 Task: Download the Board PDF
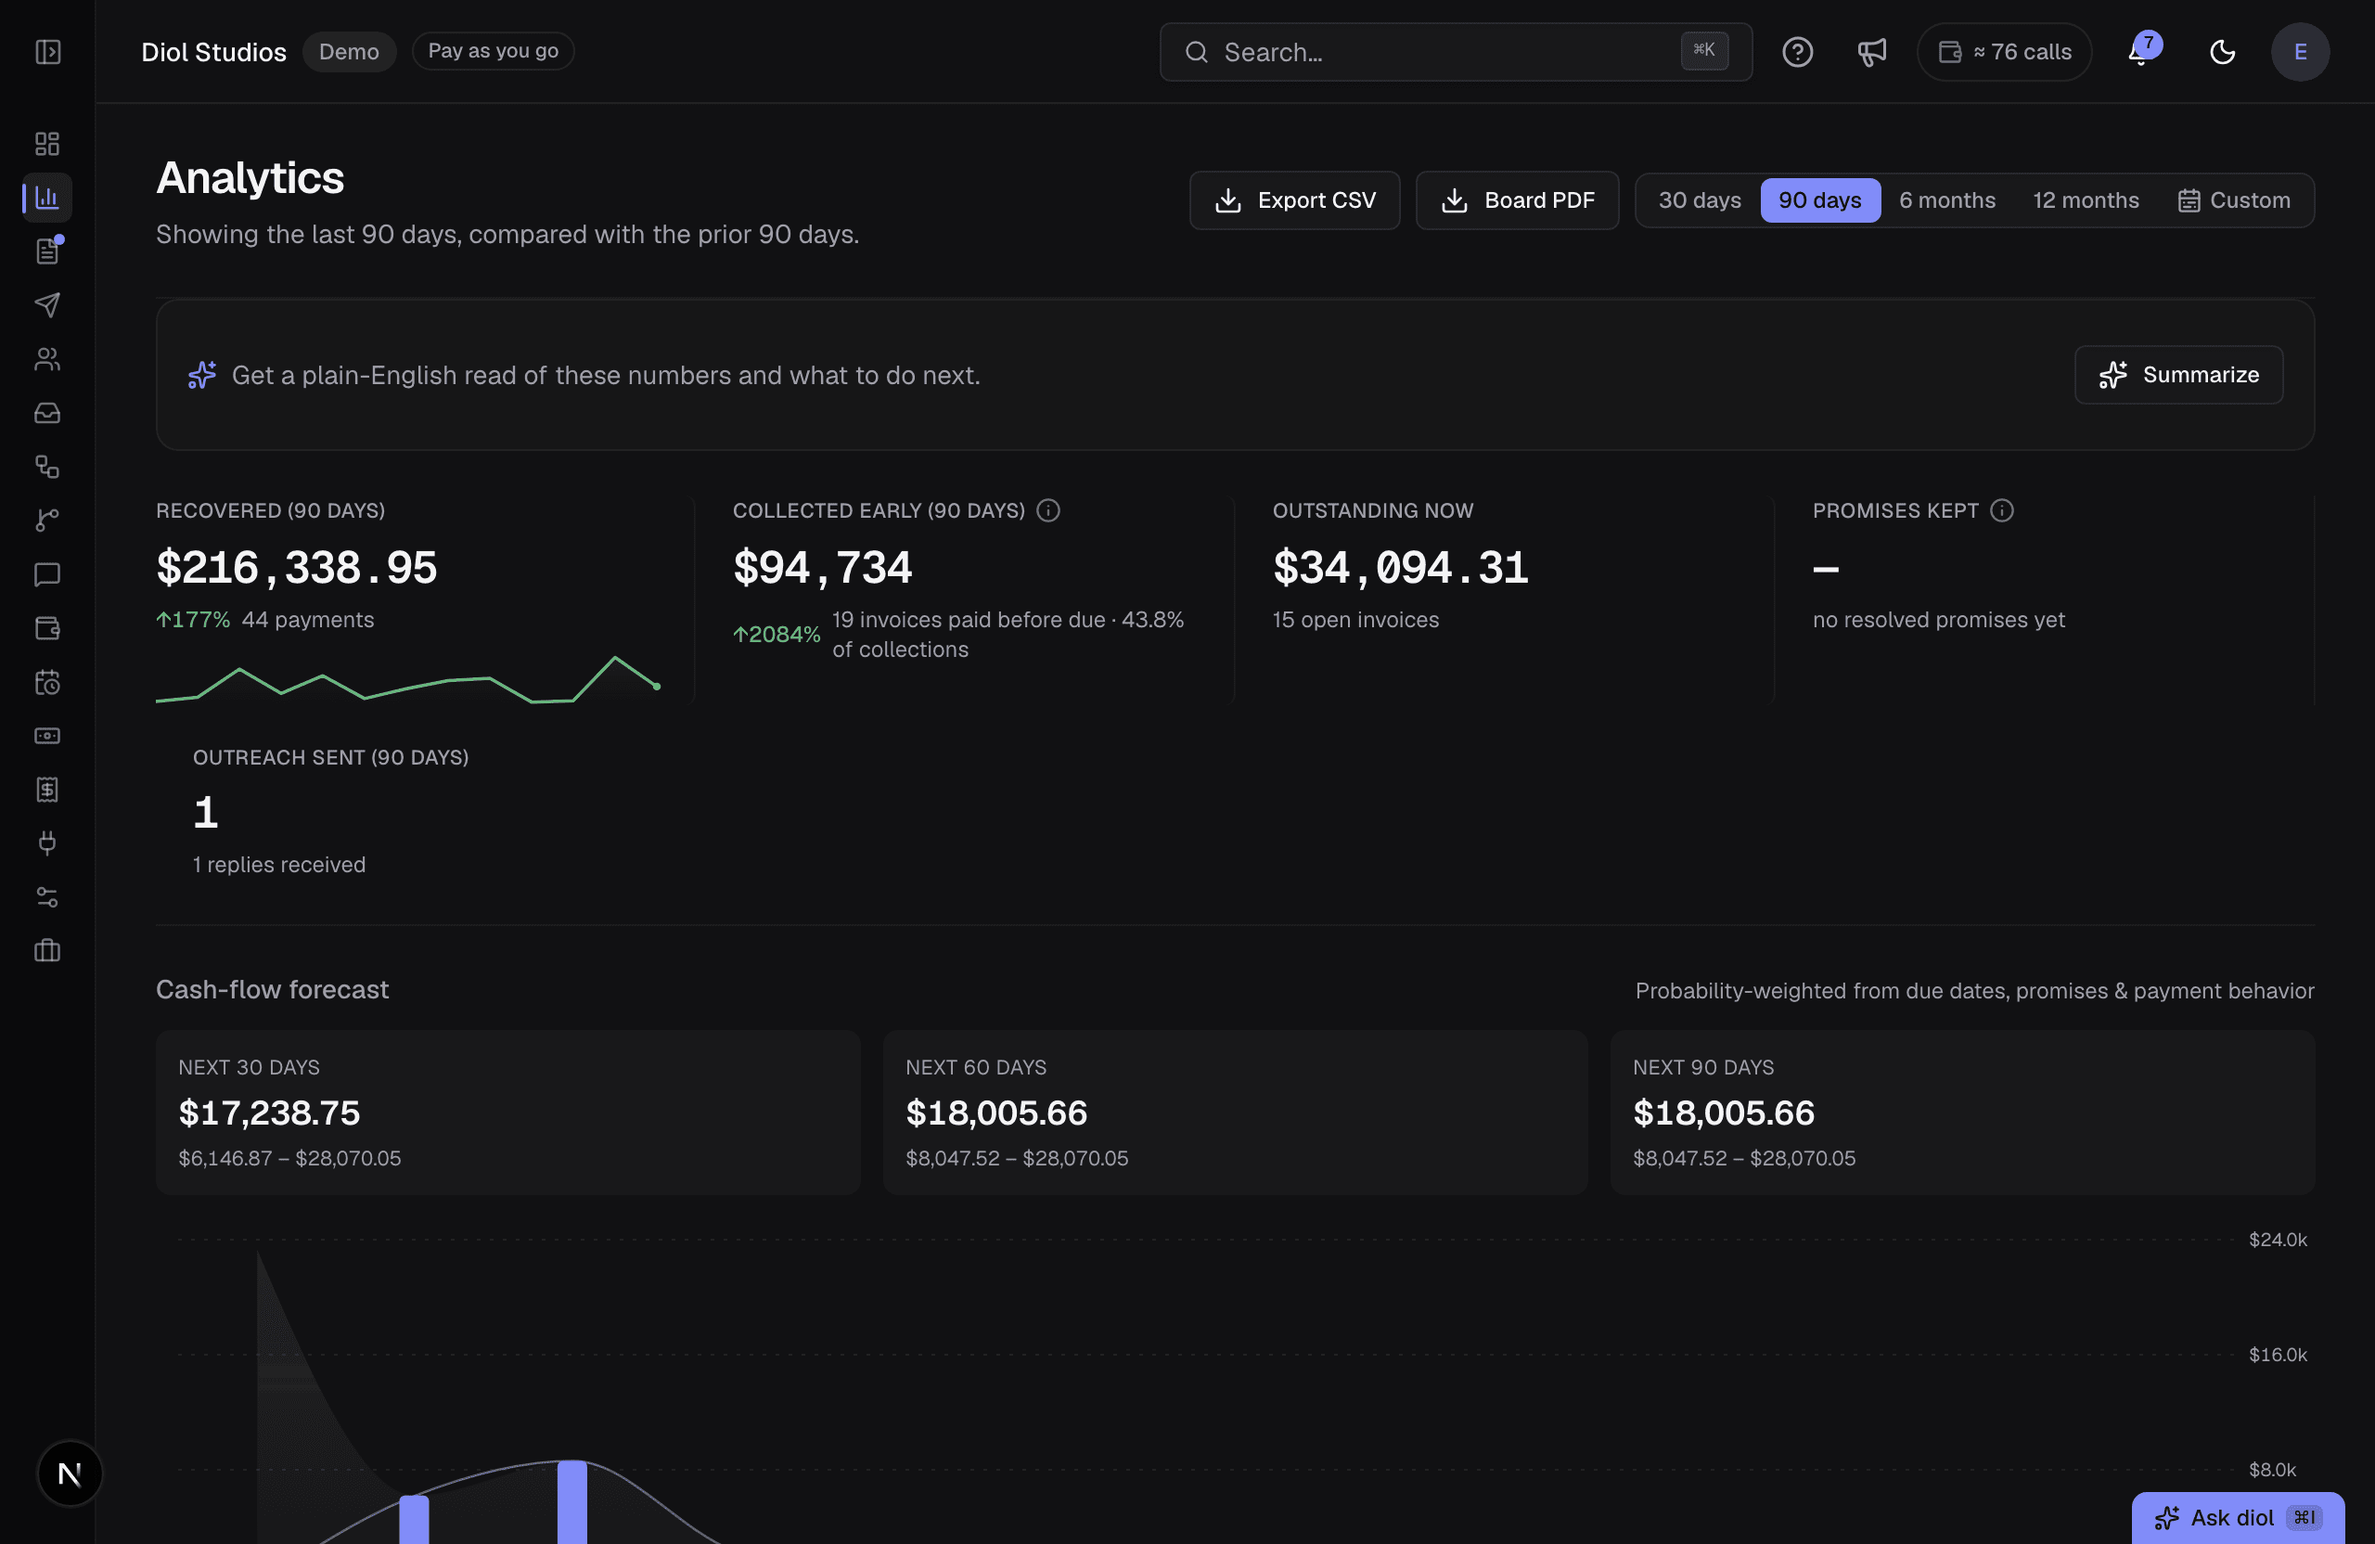(x=1517, y=200)
